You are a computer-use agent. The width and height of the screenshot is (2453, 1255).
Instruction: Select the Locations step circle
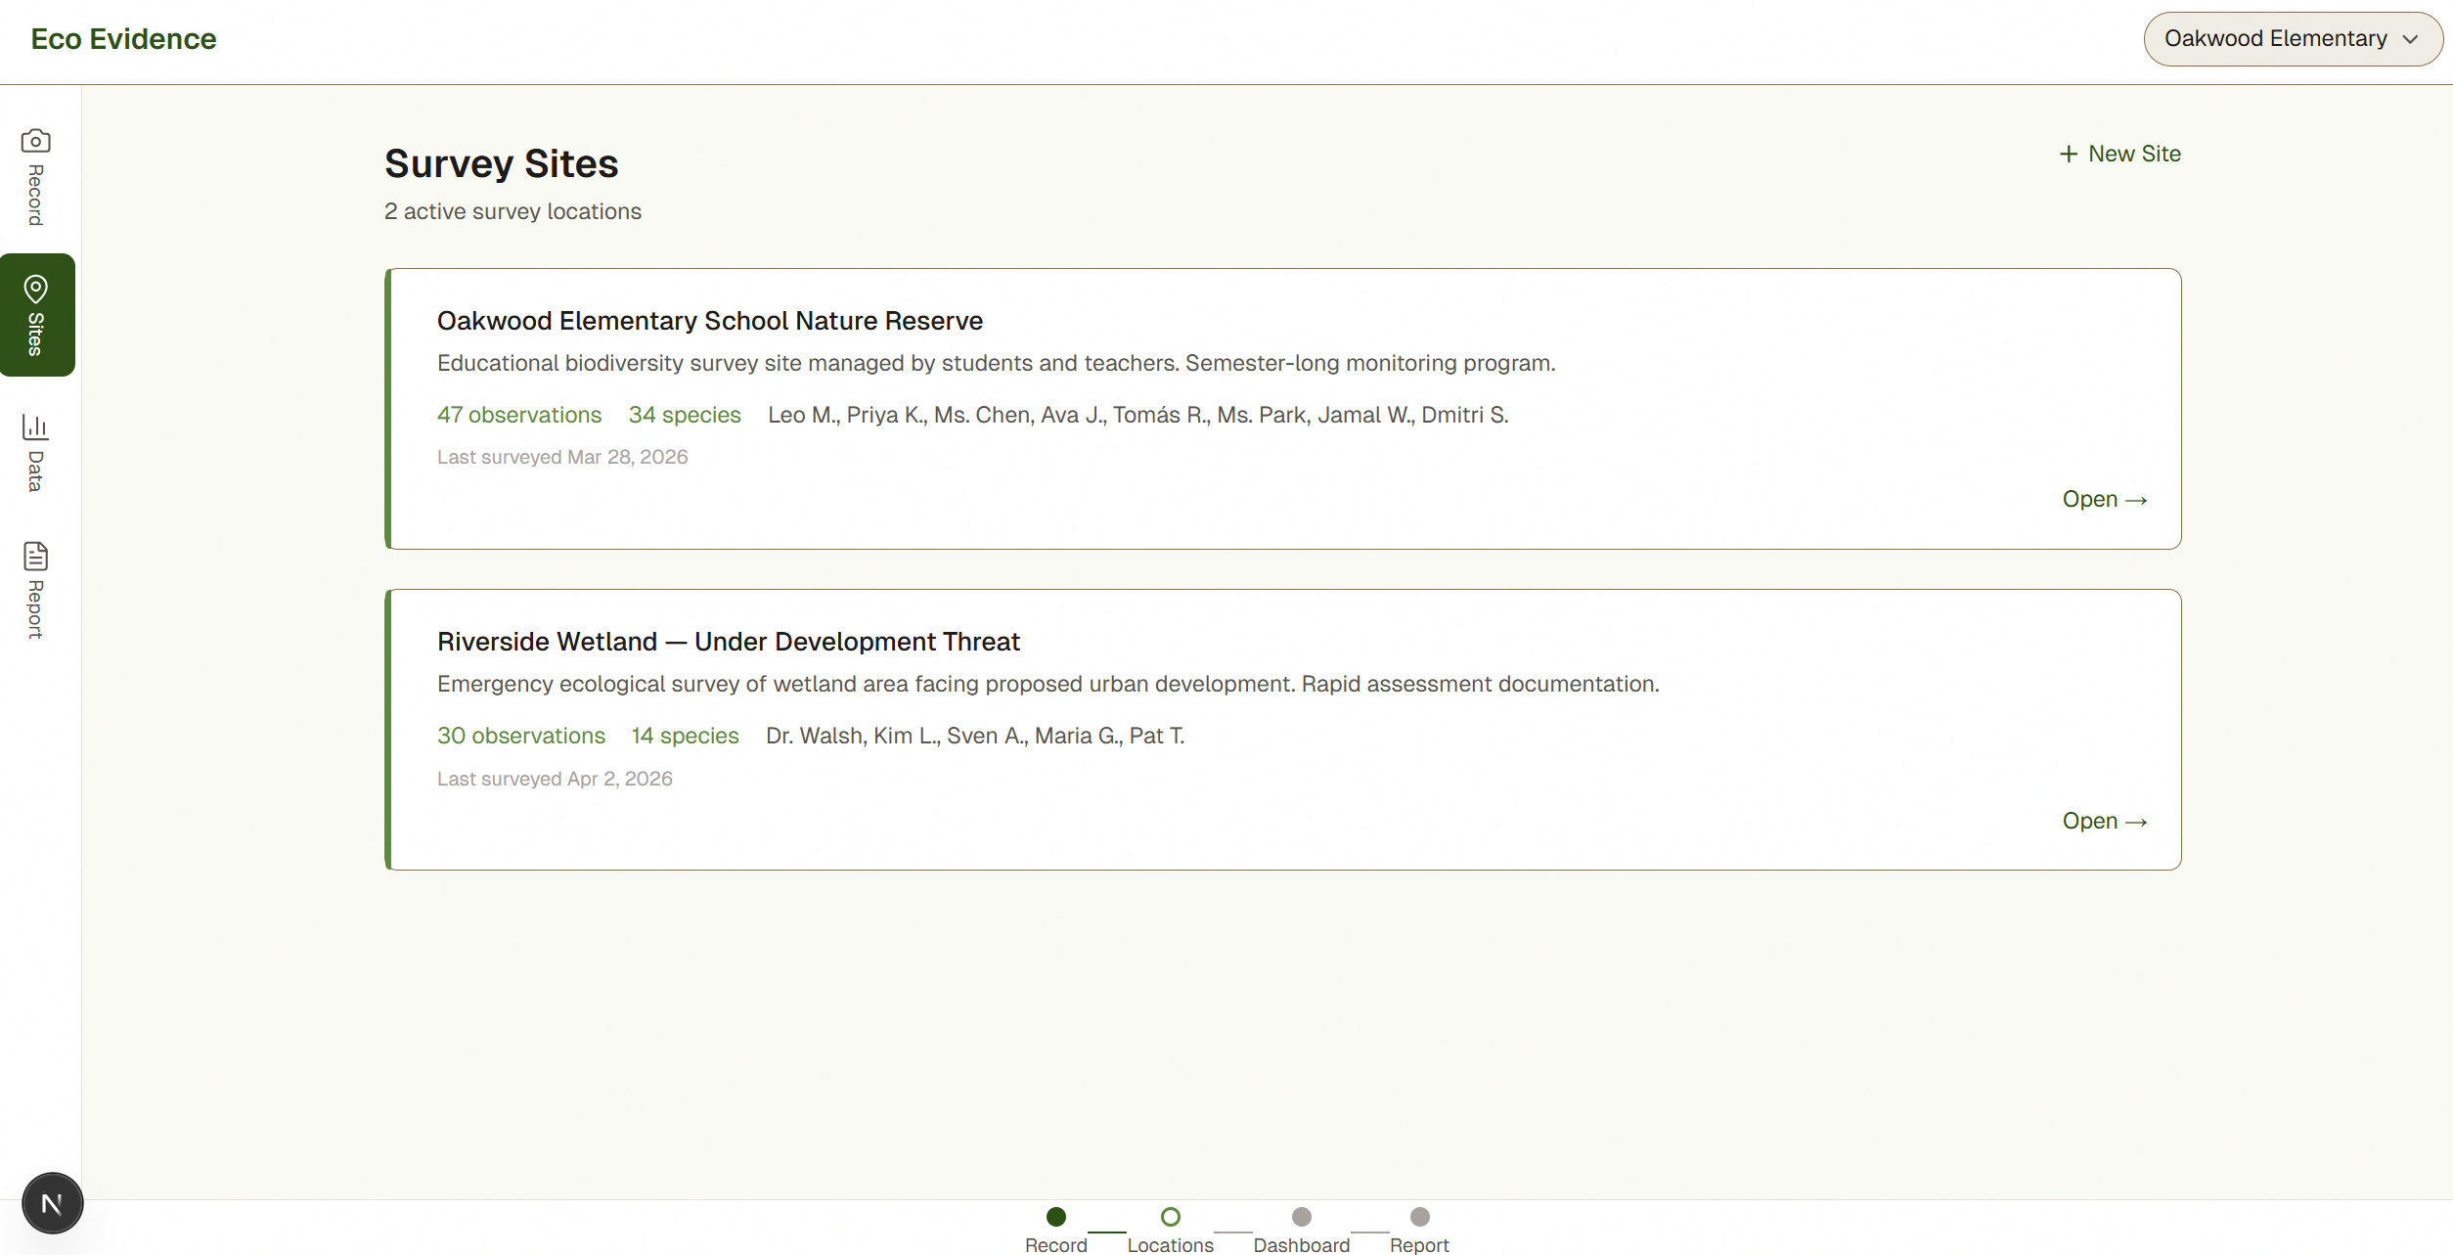[x=1170, y=1217]
